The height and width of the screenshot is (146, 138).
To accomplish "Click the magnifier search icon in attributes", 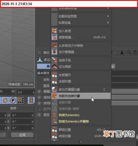I will [129, 53].
